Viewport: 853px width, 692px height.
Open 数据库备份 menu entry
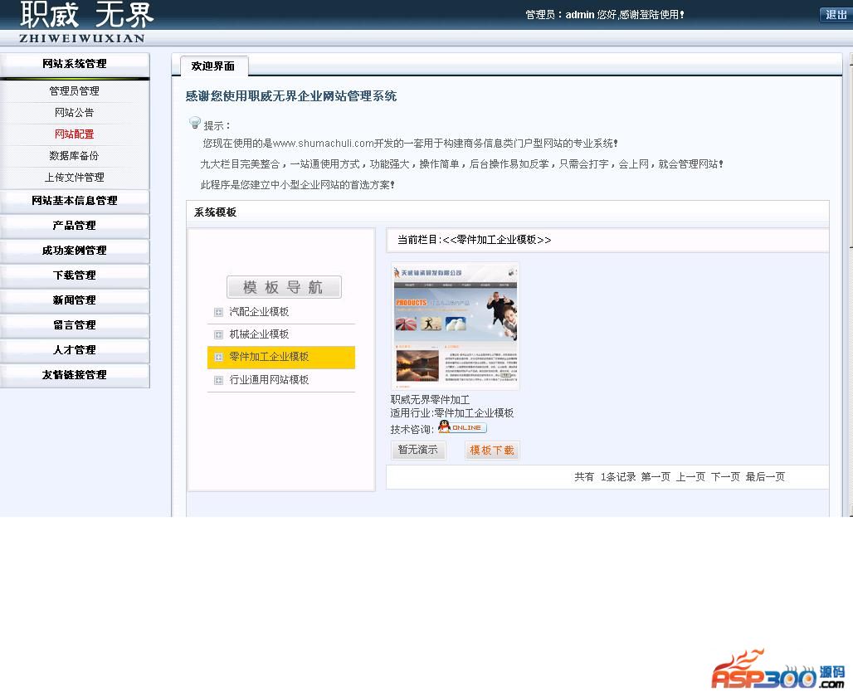click(x=74, y=156)
